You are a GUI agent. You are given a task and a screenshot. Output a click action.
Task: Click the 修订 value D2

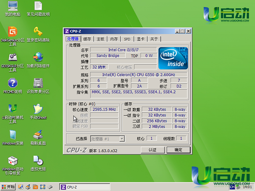point(179,86)
